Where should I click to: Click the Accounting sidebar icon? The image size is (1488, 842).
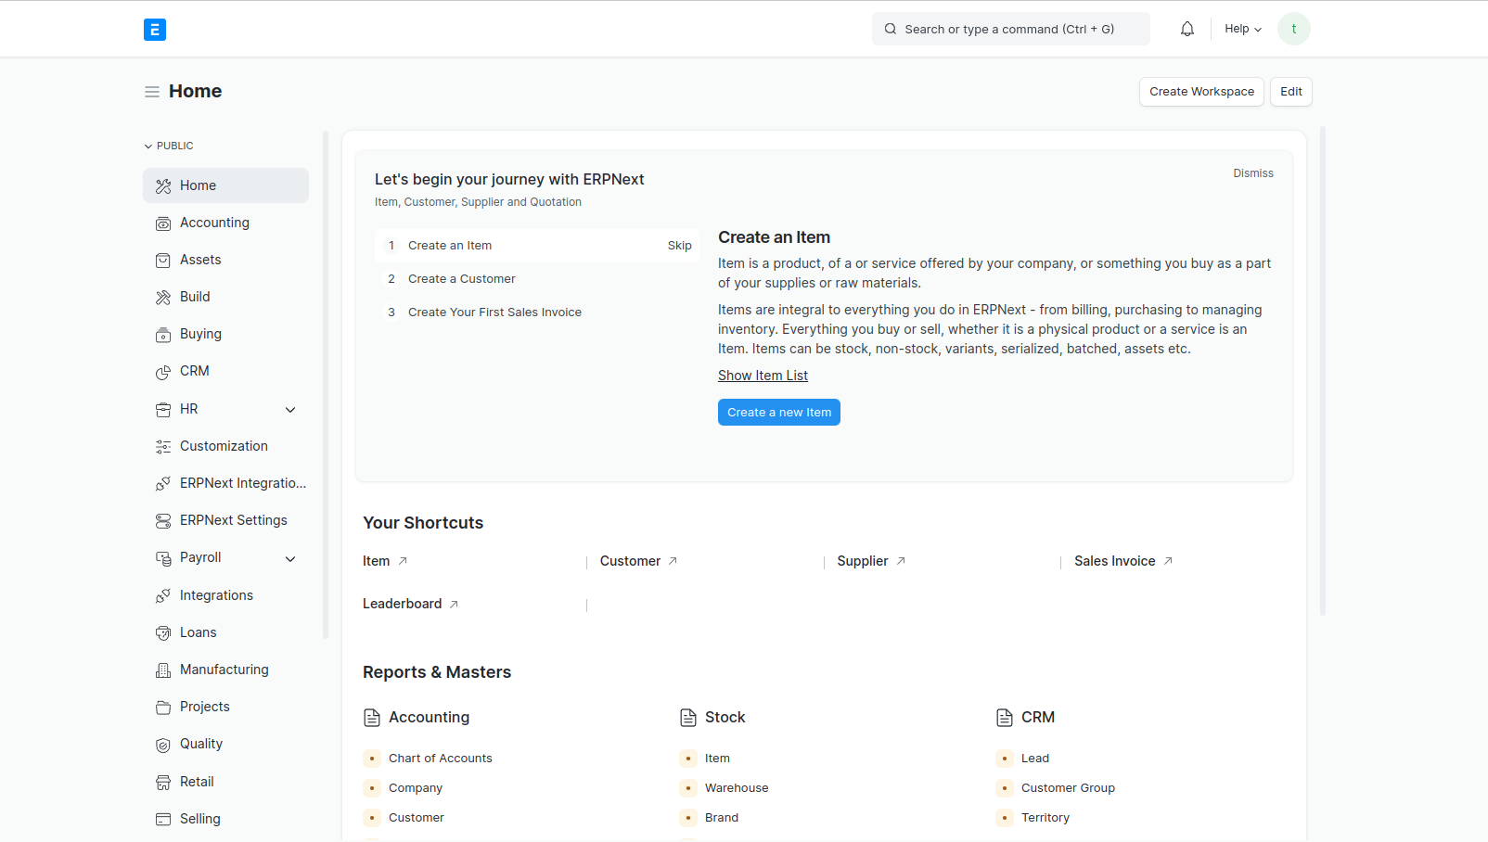(163, 223)
